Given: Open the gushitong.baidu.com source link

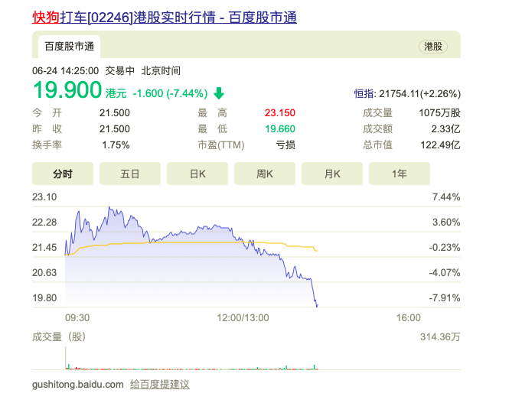Looking at the screenshot, I should coord(77,384).
